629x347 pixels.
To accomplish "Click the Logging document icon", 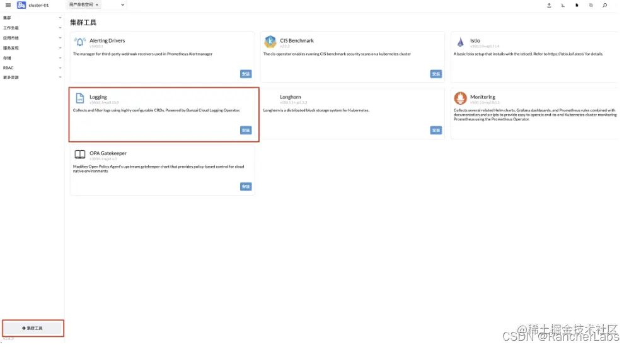I will coord(80,98).
